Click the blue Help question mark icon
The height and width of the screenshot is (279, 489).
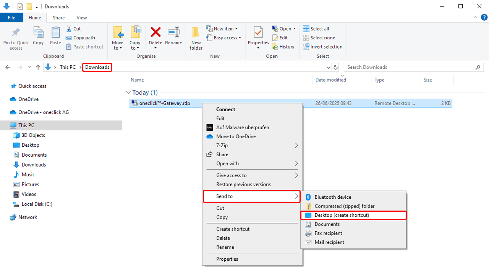(484, 17)
